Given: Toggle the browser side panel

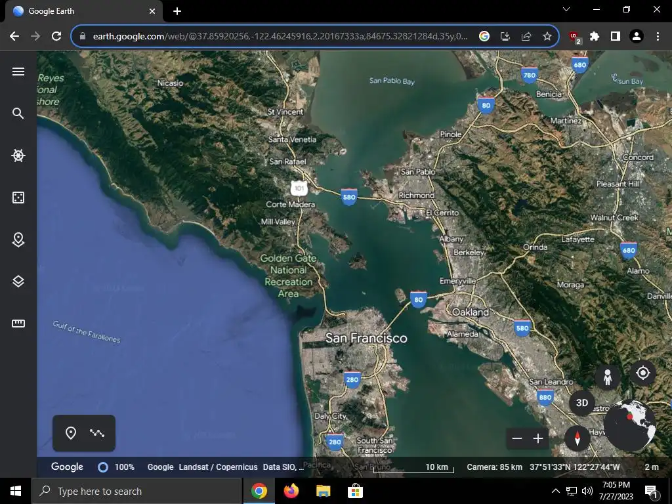Looking at the screenshot, I should click(616, 37).
